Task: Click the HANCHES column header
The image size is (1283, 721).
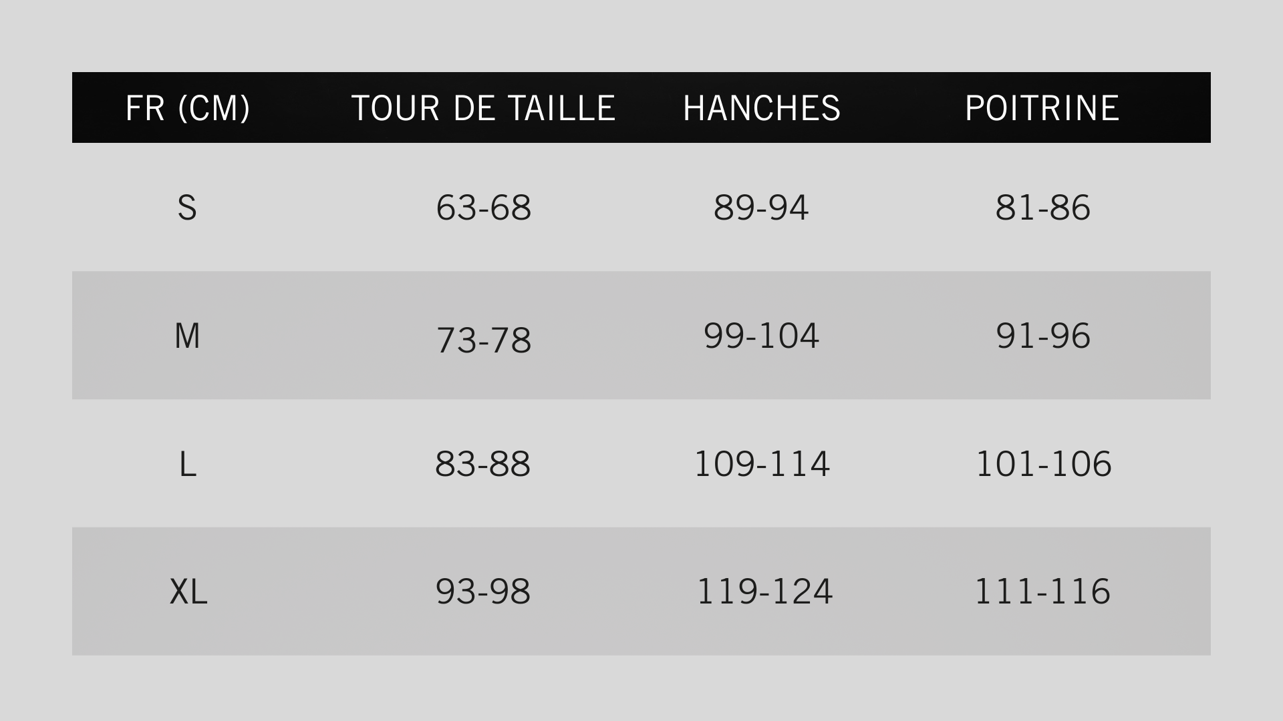Action: point(762,108)
